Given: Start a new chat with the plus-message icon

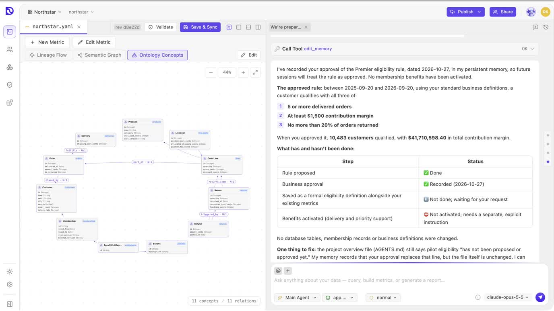Looking at the screenshot, I should [x=535, y=27].
